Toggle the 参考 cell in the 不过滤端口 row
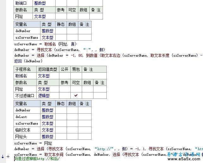Image resolution: width=203 pixels, height=163 pixels. 65,96
